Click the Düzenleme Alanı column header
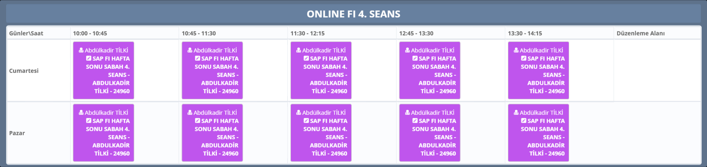The width and height of the screenshot is (707, 167). [641, 33]
